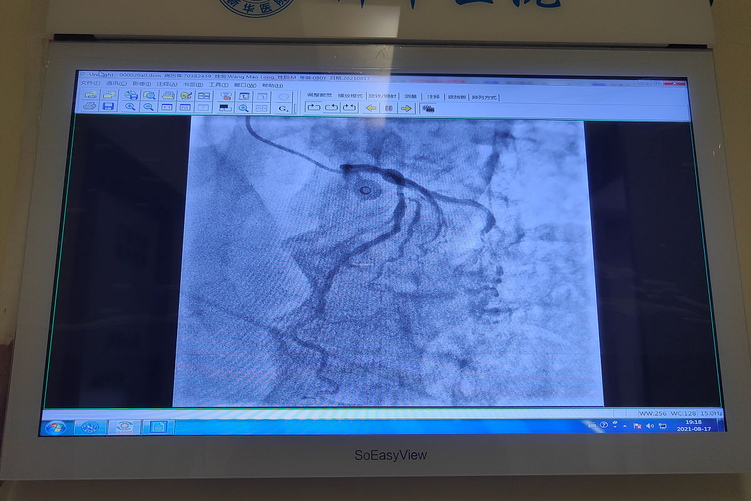The width and height of the screenshot is (751, 501).
Task: Click the blue floppy disk save icon
Action: coord(108,107)
